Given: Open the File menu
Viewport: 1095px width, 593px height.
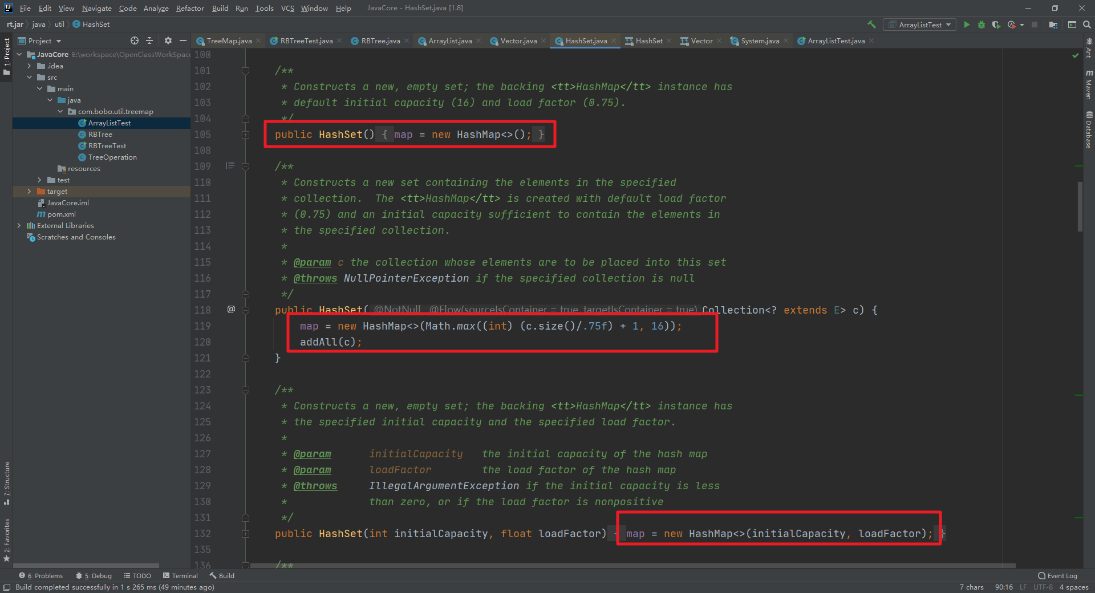Looking at the screenshot, I should (25, 8).
